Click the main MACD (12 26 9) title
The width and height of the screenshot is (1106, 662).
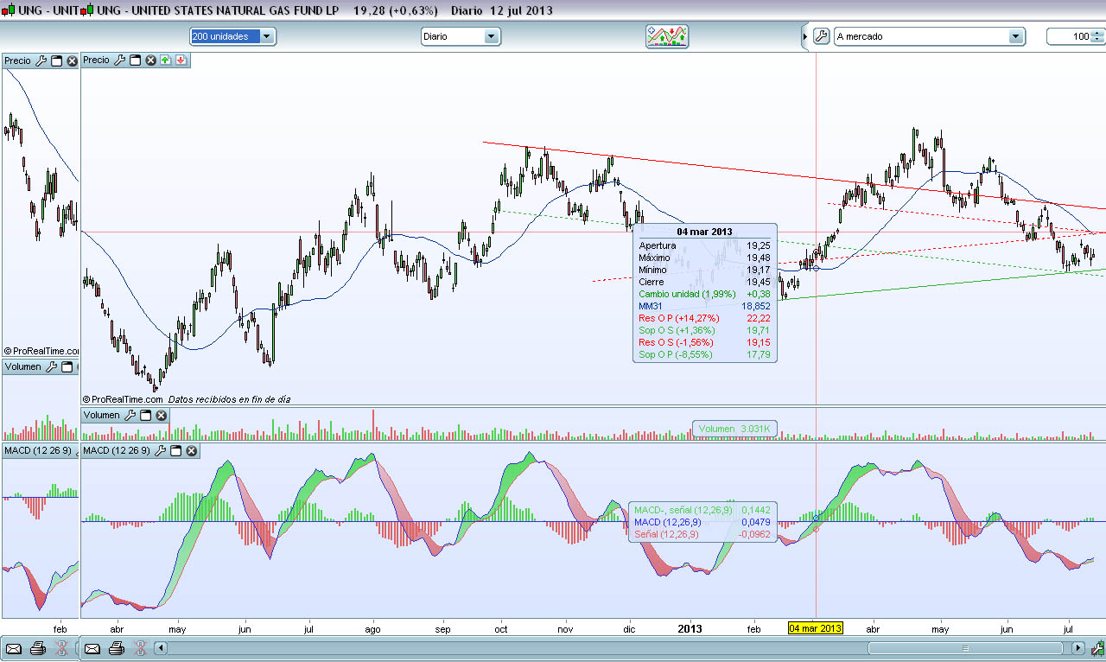click(x=117, y=451)
